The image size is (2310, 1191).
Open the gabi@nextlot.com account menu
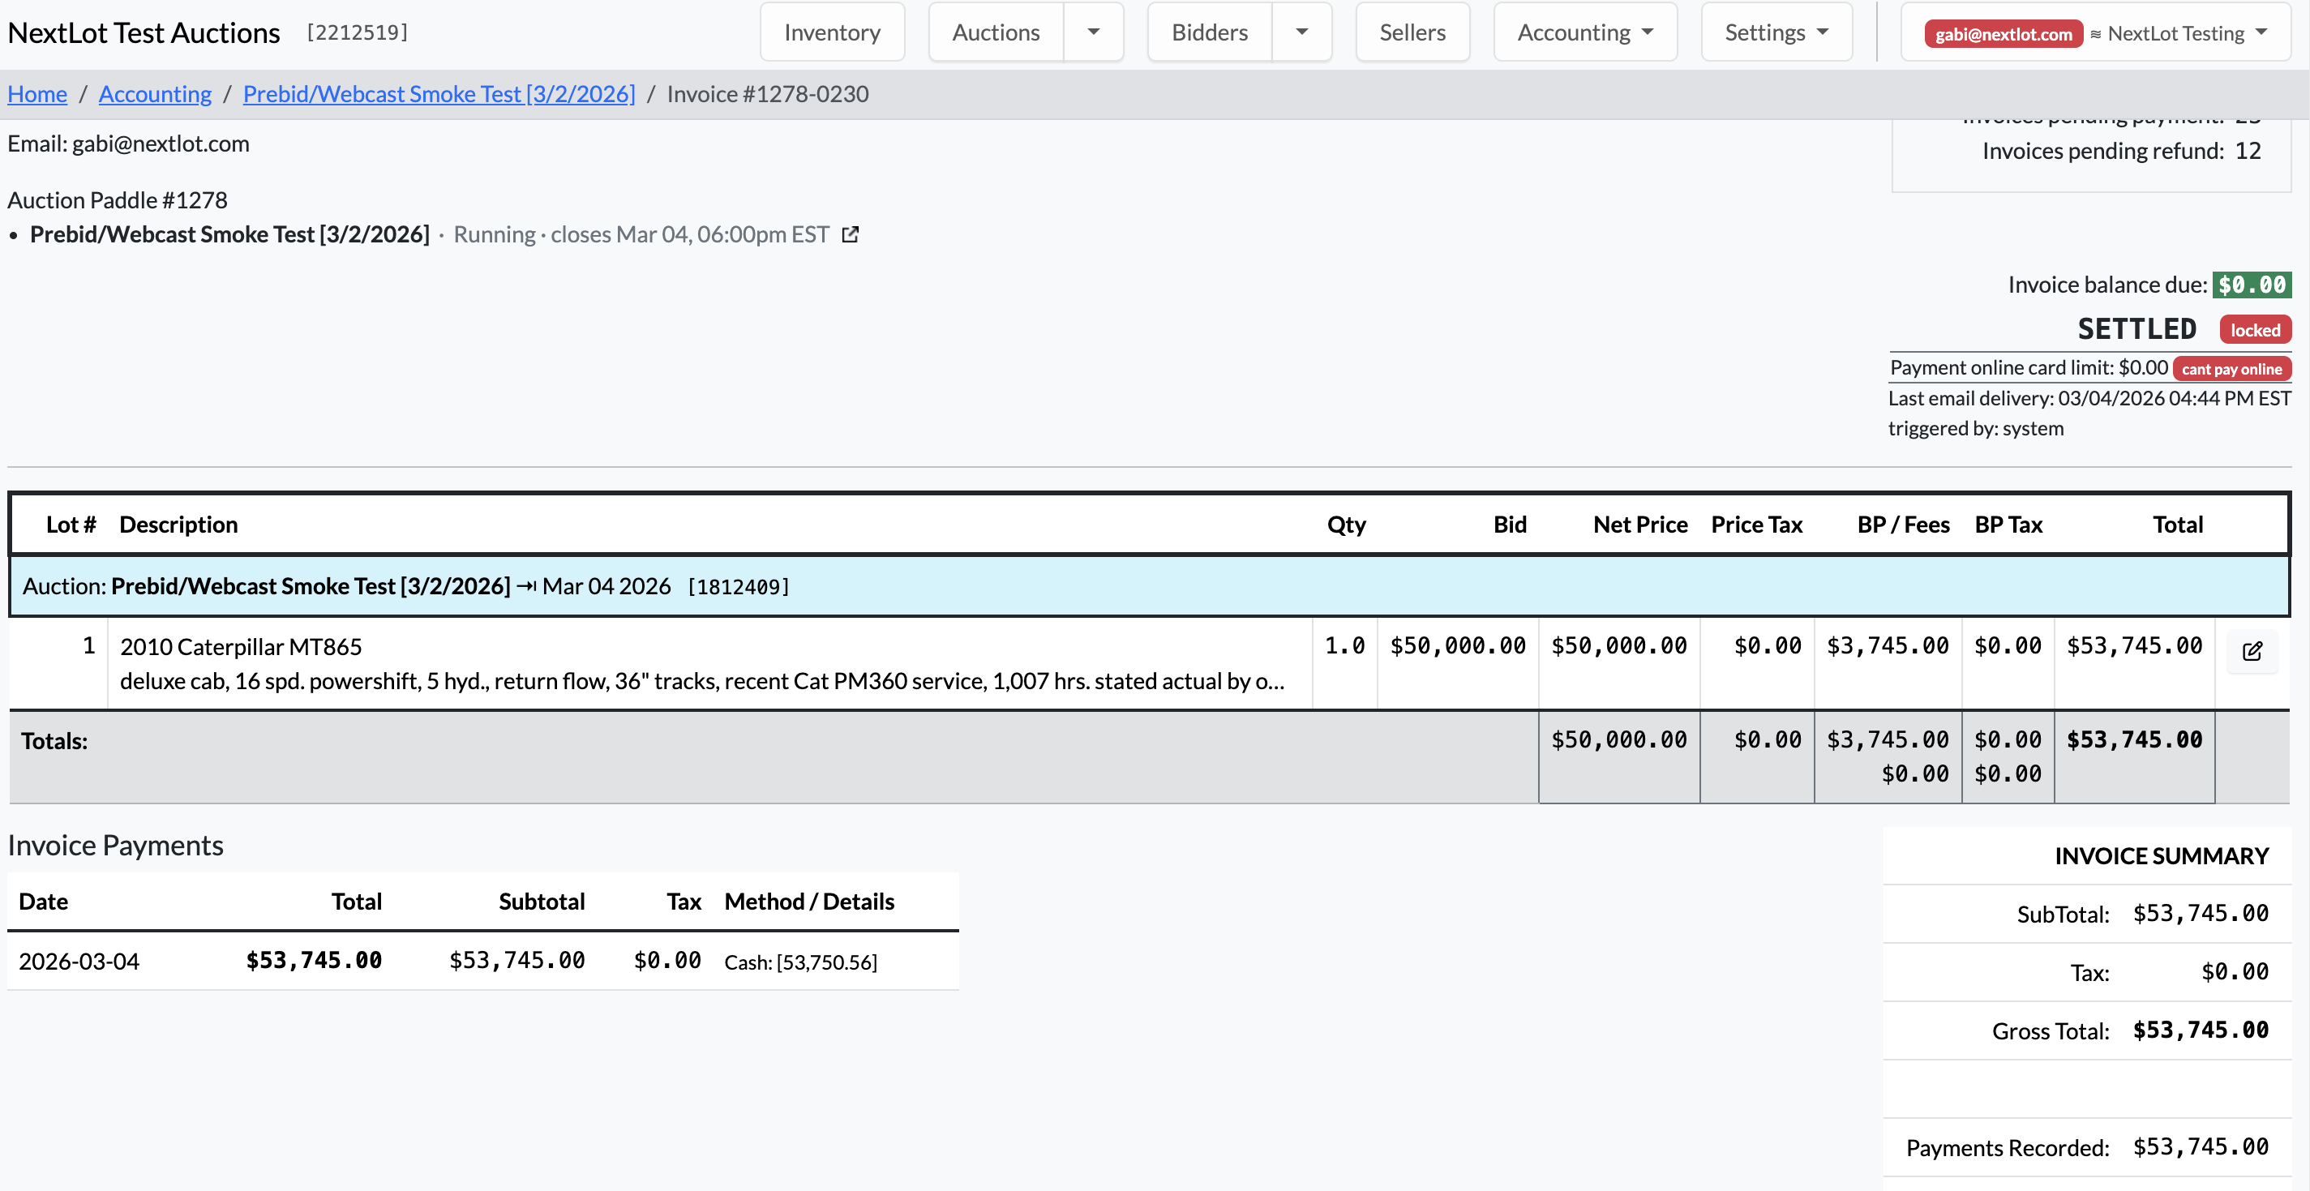pos(2095,32)
